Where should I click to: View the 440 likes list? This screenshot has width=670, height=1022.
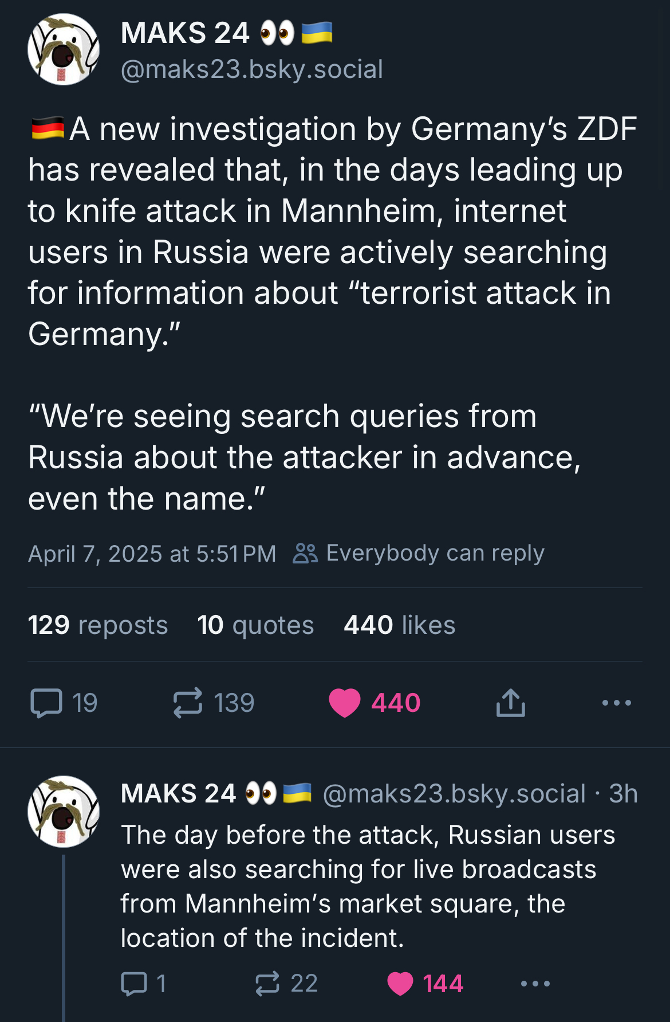399,625
